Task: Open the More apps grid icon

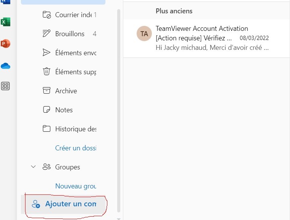Action: [x=5, y=86]
